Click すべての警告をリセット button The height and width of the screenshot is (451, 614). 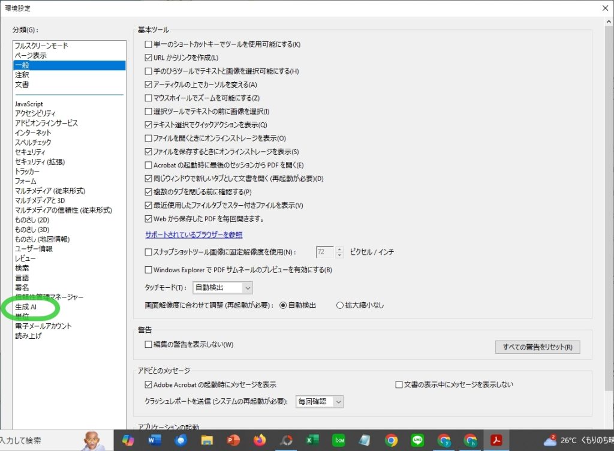537,347
